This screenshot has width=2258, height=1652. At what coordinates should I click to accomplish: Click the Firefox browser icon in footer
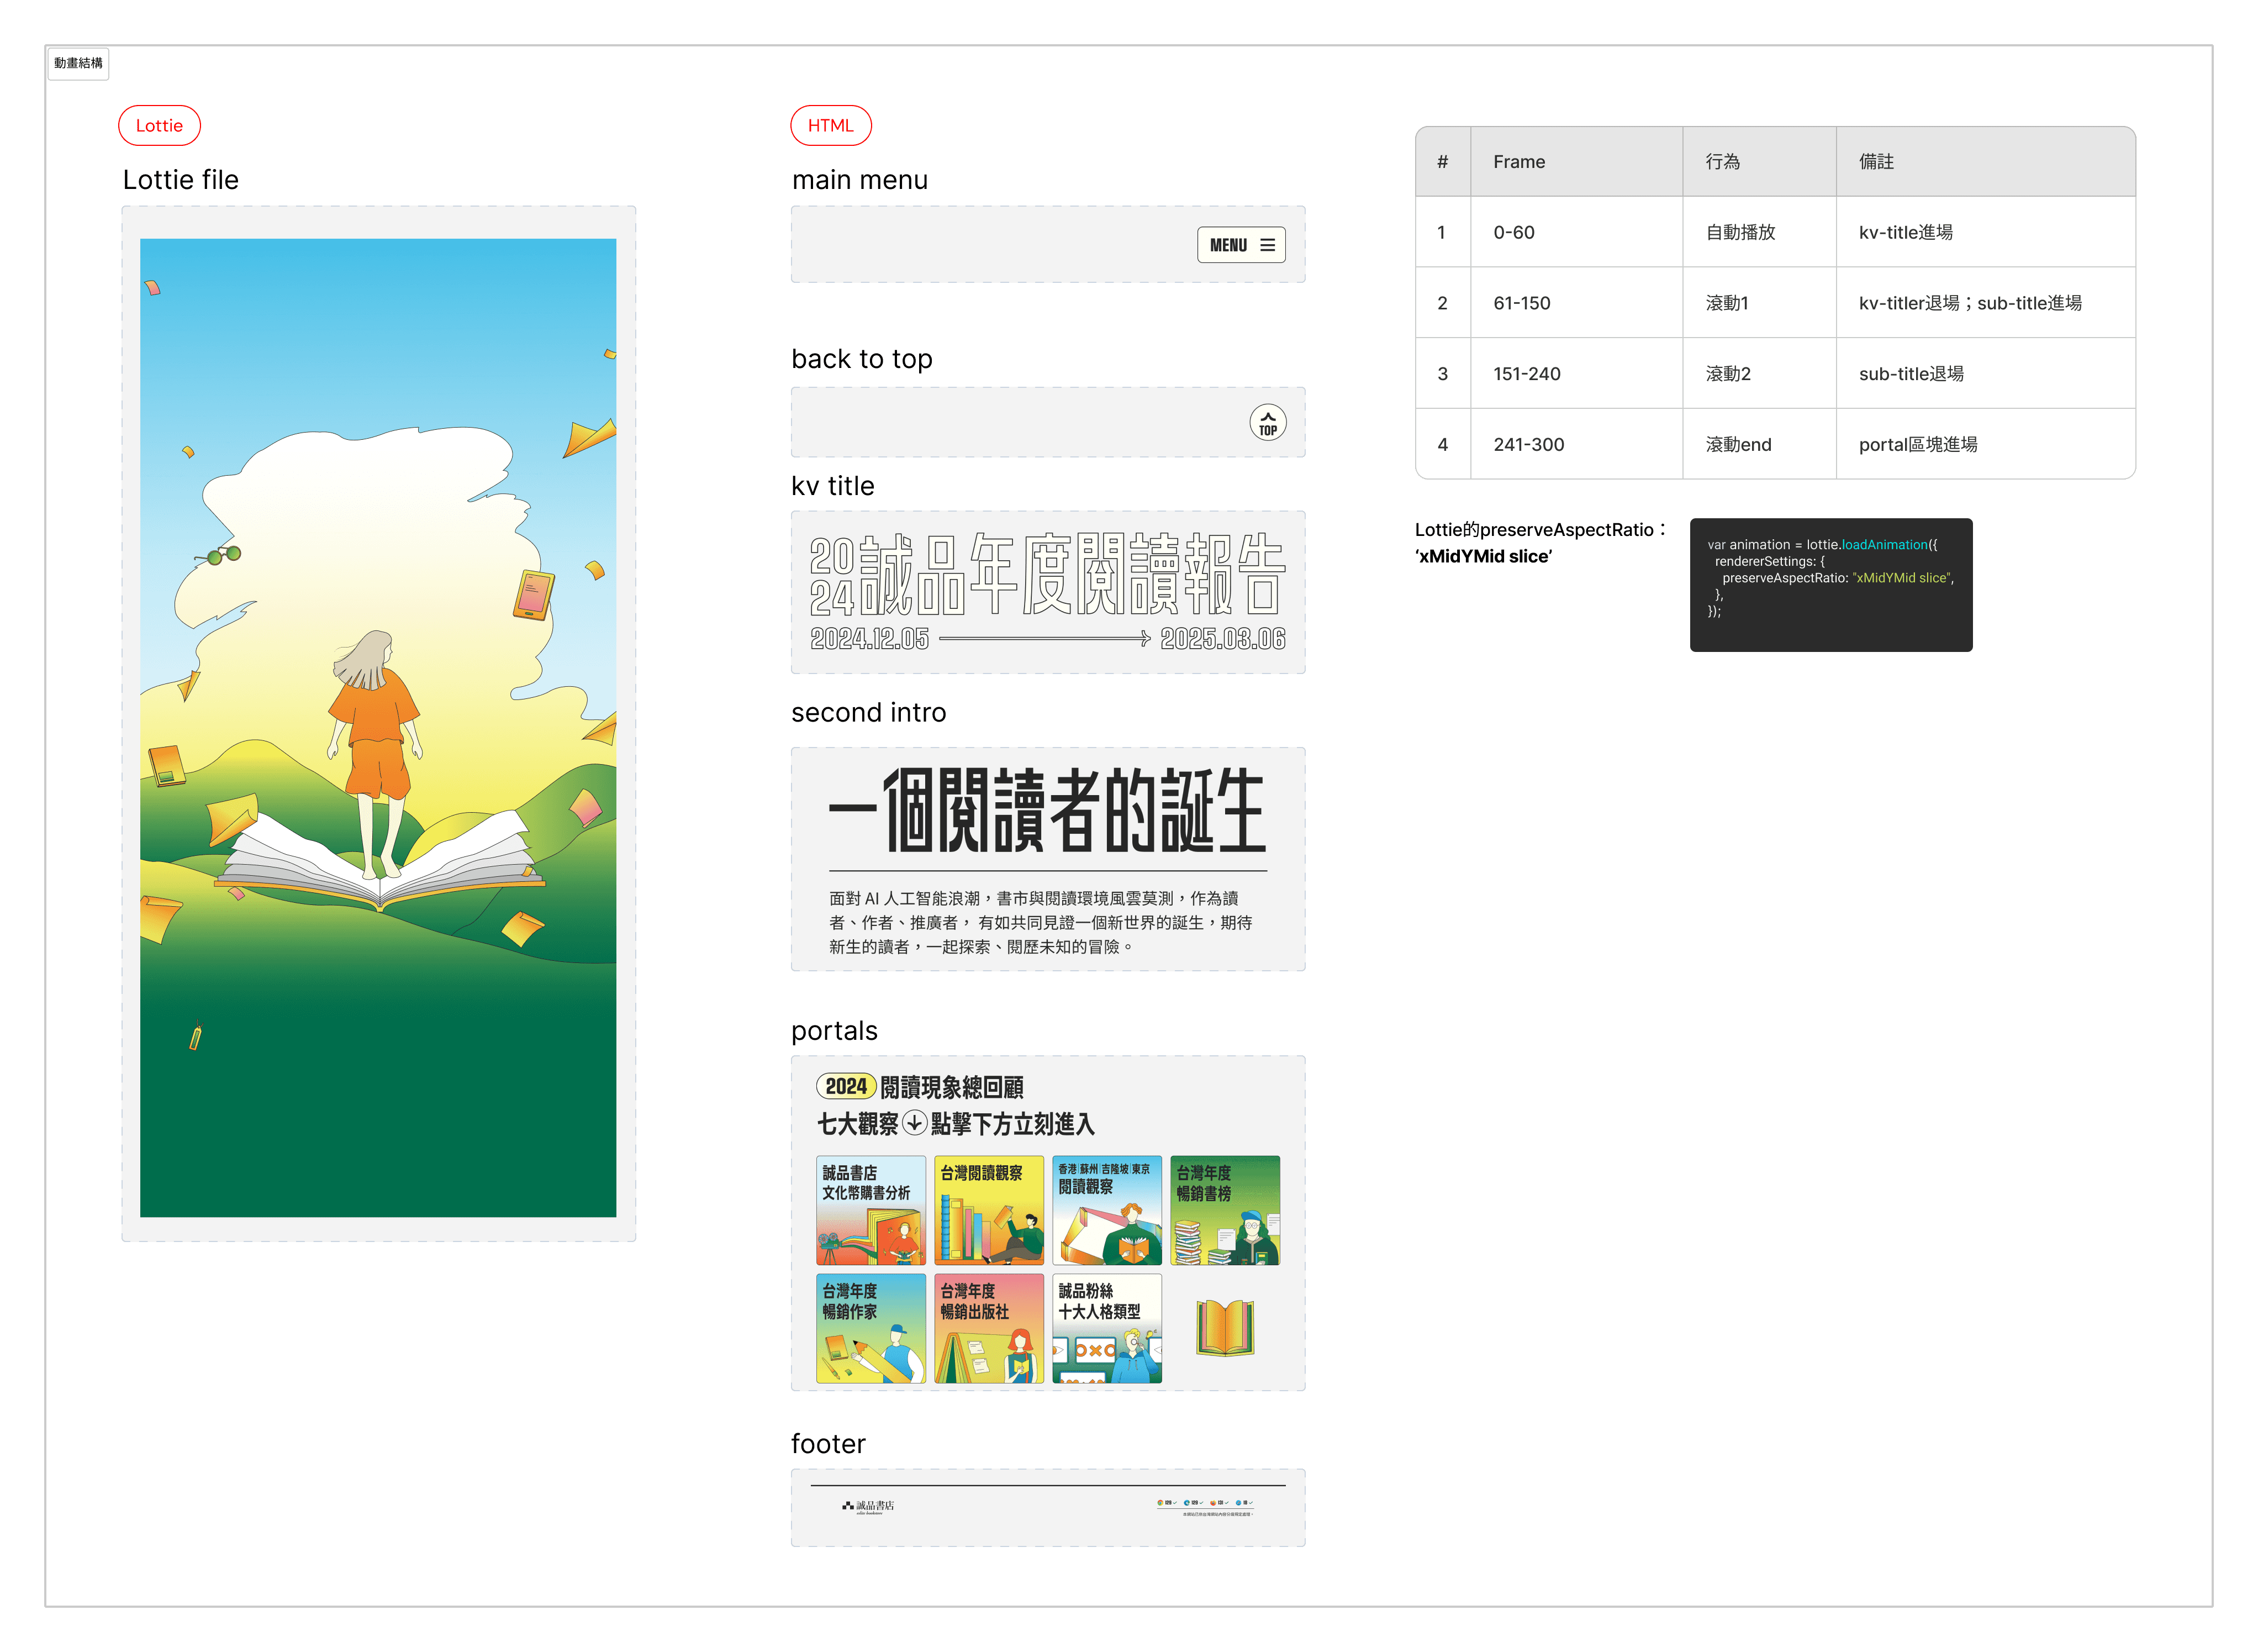coord(1214,1503)
